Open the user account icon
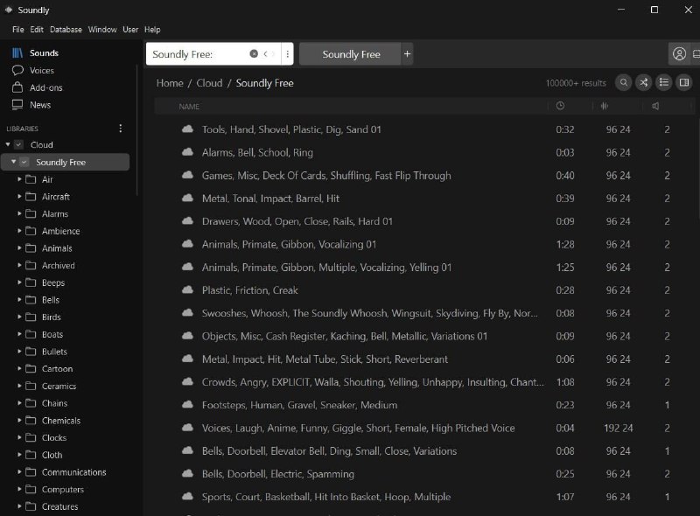Screen dimensions: 700x516 coord(679,54)
